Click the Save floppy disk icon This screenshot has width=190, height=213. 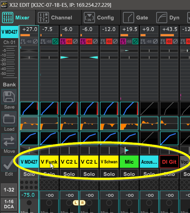tap(9, 97)
